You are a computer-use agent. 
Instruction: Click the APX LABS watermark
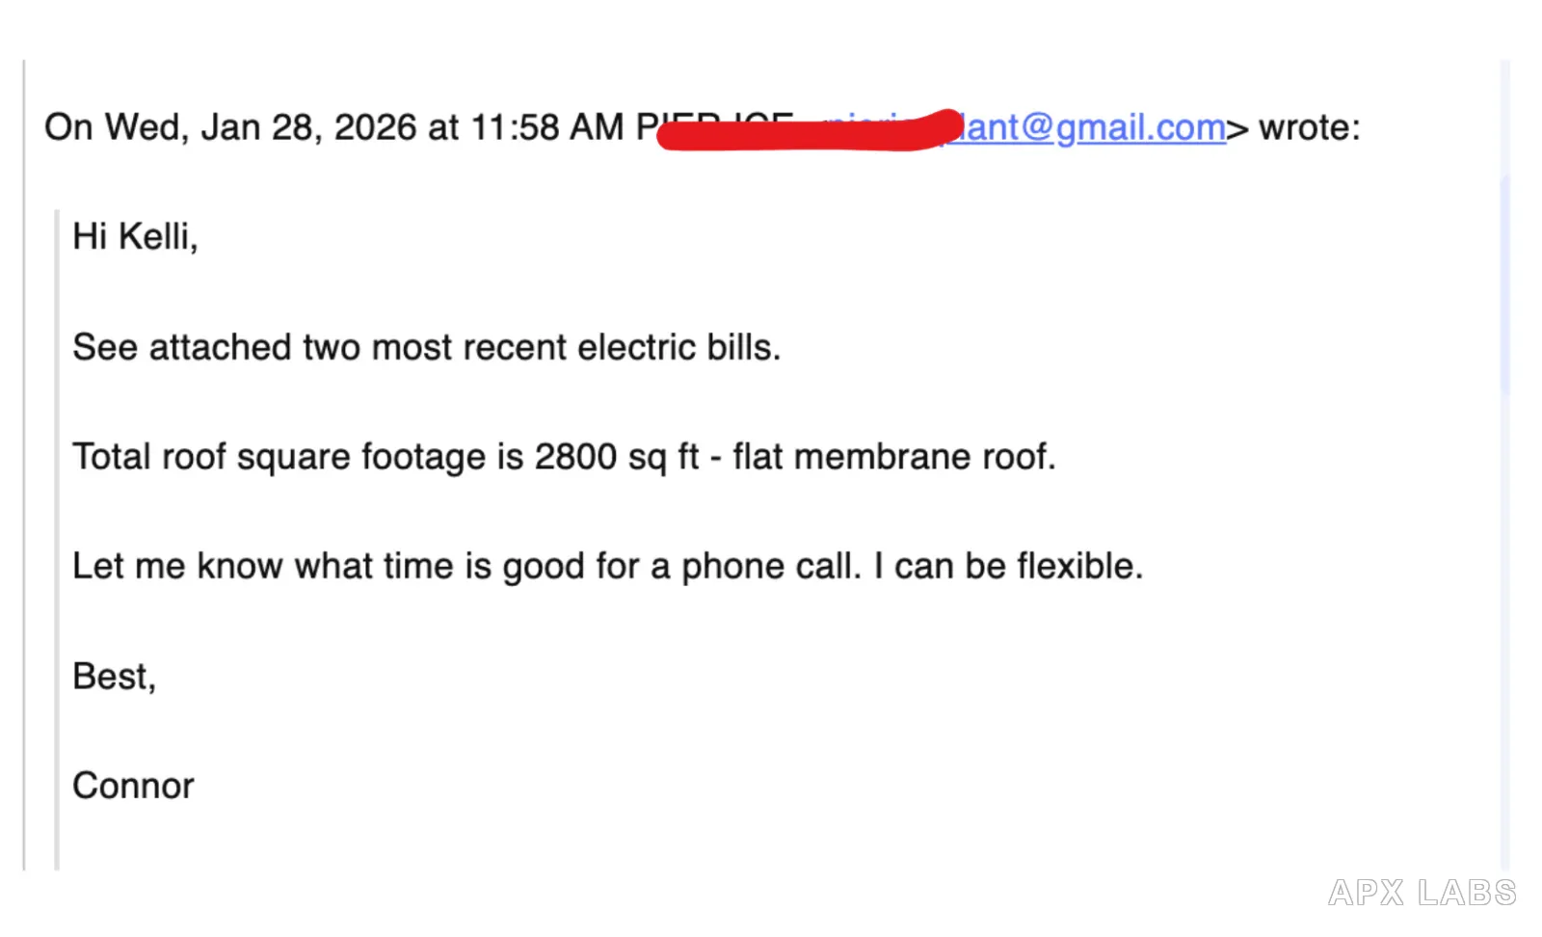point(1422,893)
